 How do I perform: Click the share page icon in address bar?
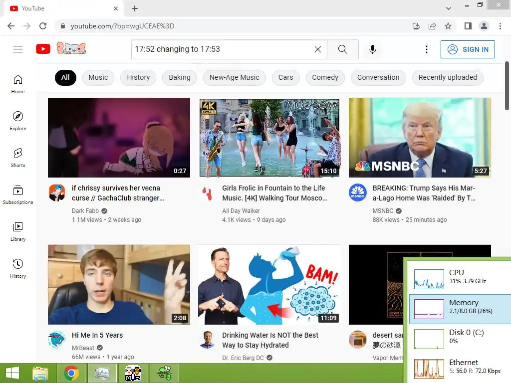pos(432,26)
